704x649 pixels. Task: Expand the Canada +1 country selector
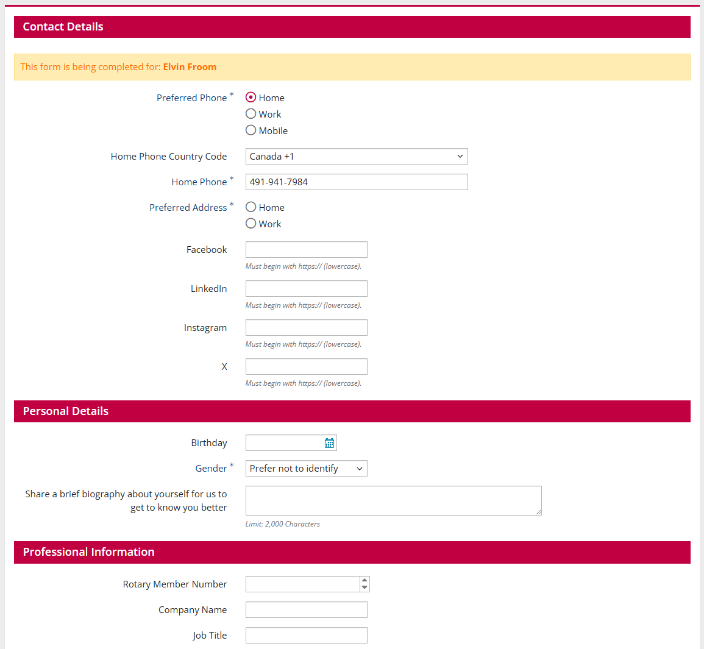click(357, 156)
